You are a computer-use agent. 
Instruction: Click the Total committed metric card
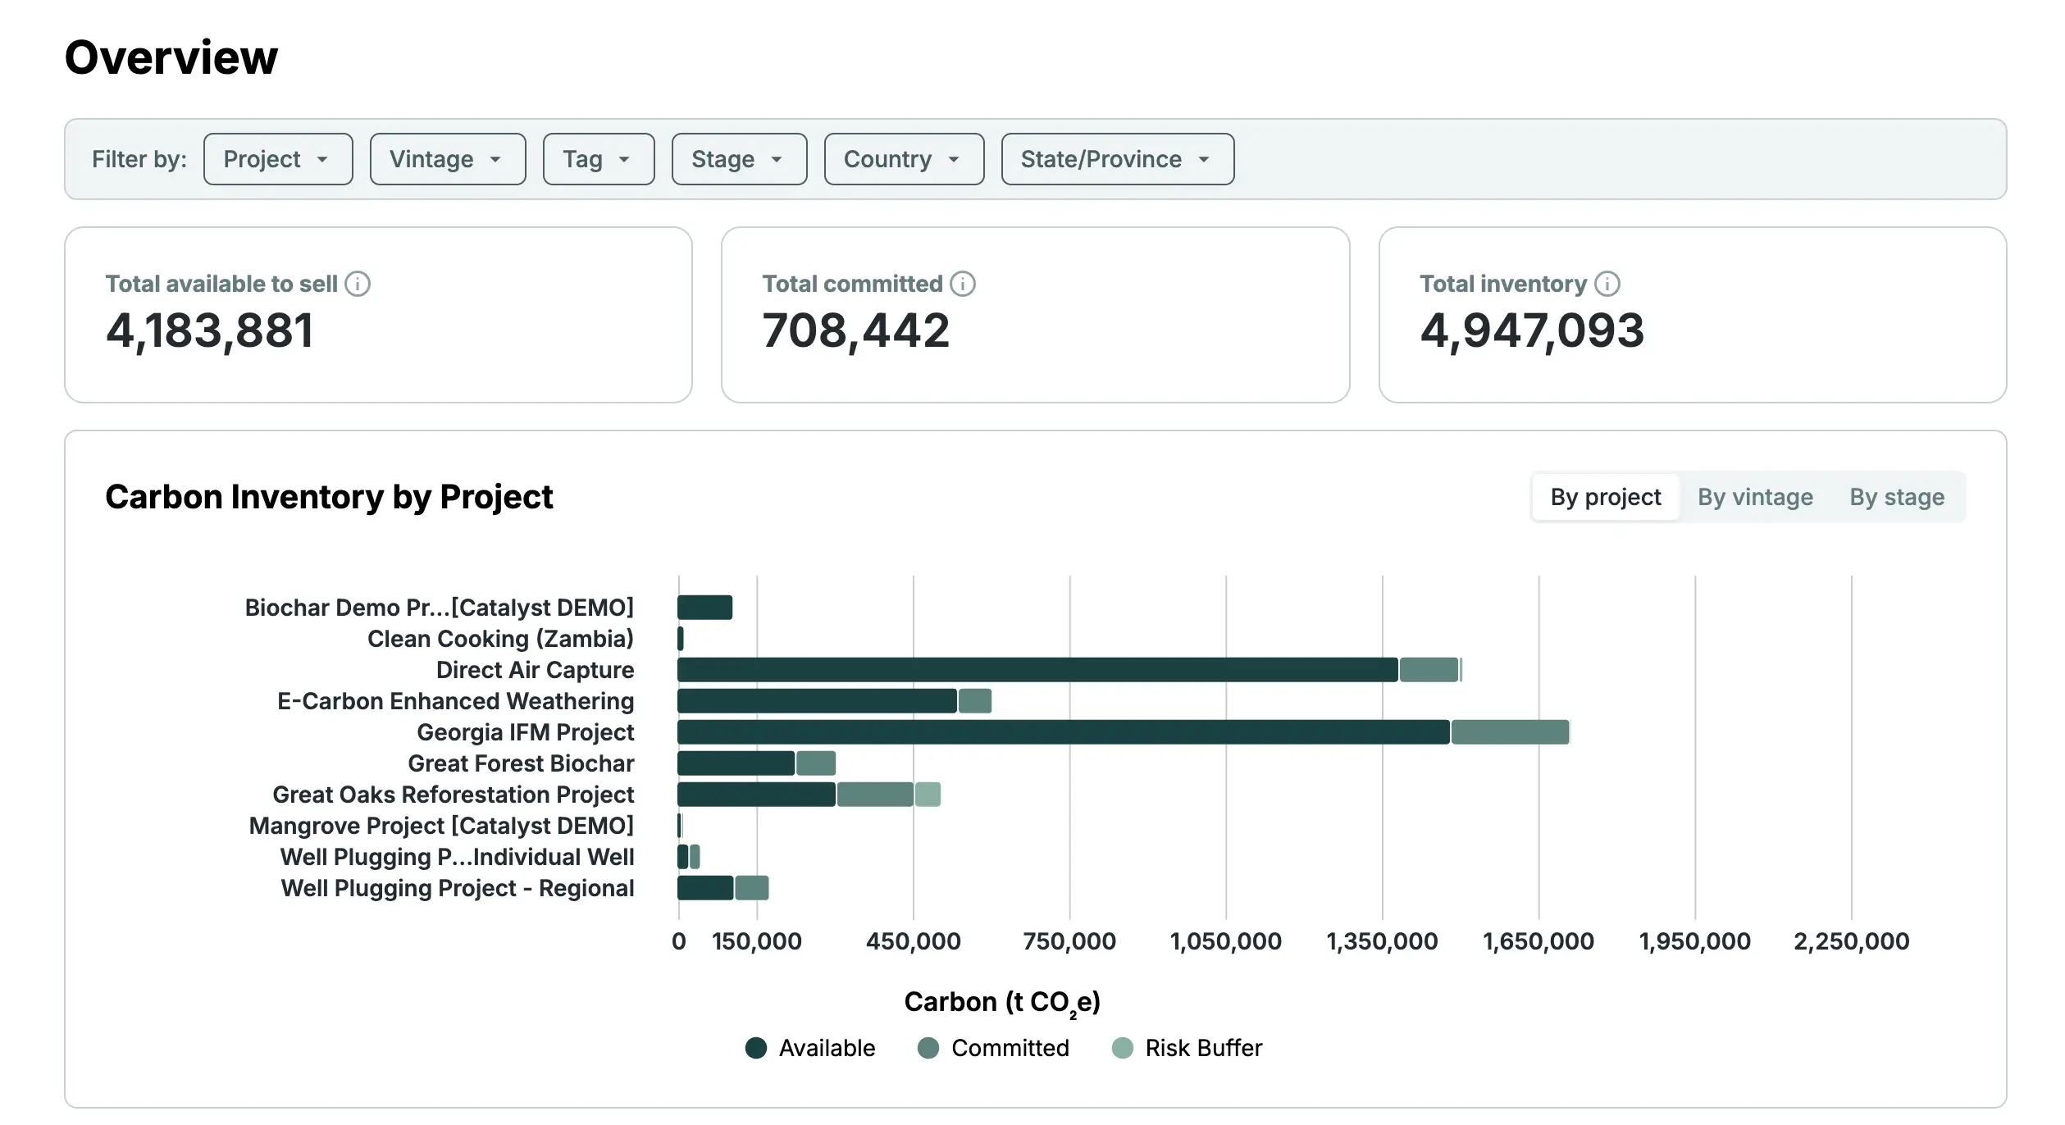point(1035,316)
